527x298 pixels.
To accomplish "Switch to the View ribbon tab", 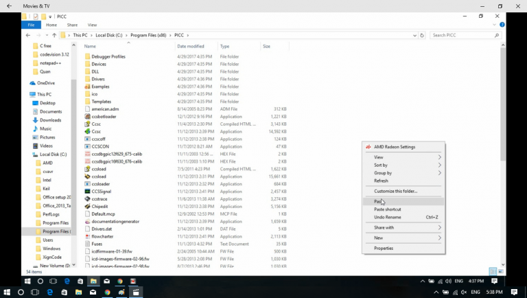I will coord(92,25).
